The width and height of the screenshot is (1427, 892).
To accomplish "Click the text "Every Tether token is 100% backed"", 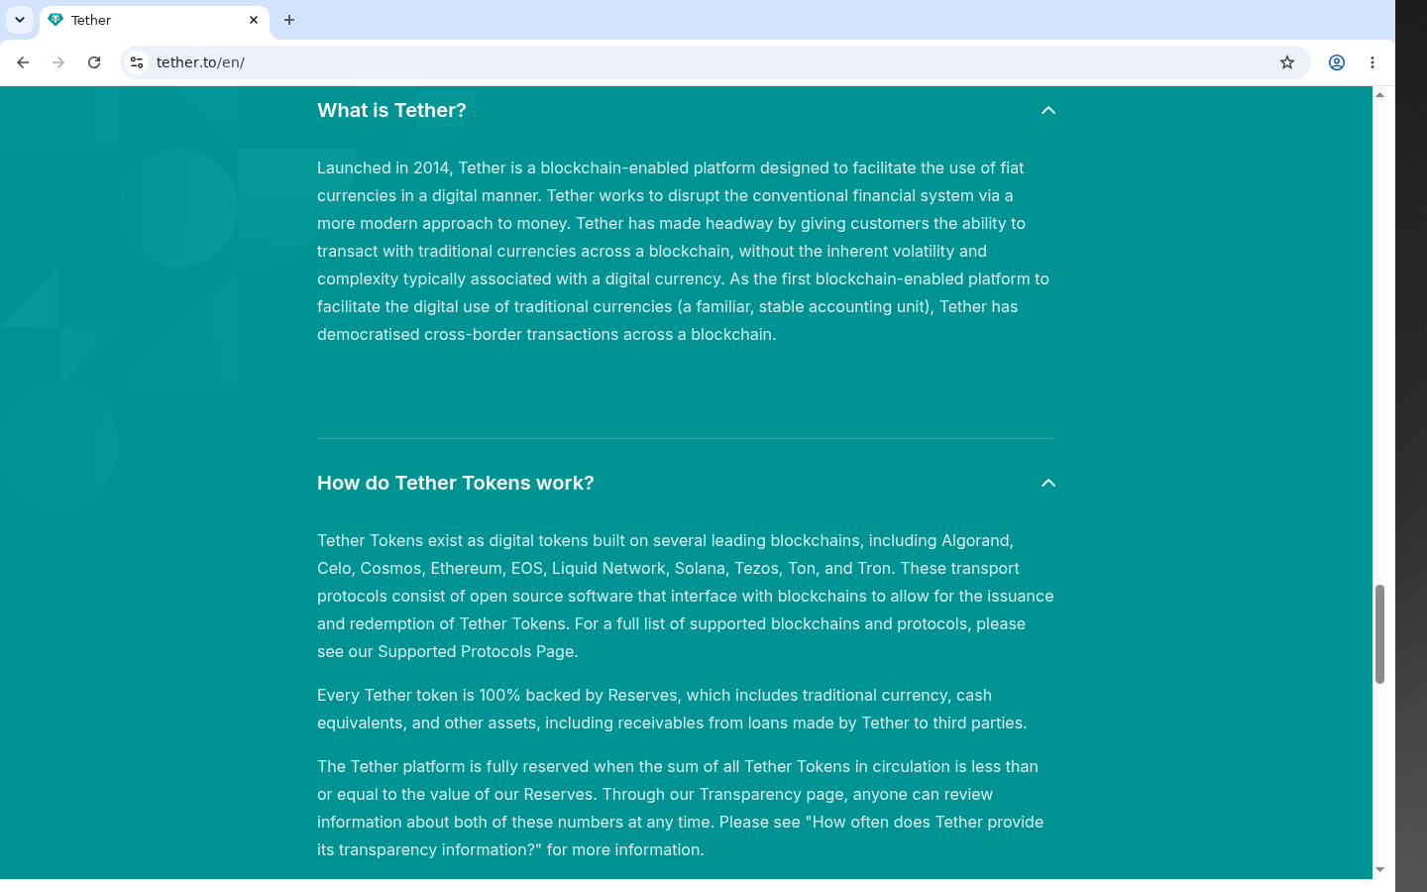I will (x=448, y=695).
